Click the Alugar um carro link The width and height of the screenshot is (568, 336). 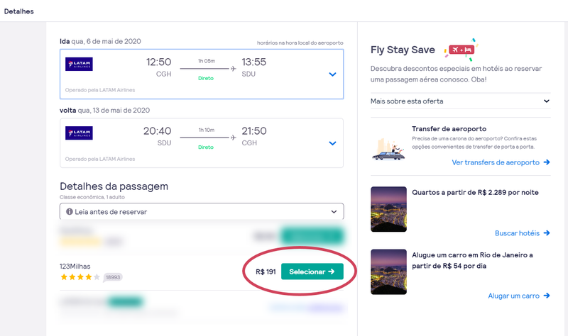tap(514, 296)
